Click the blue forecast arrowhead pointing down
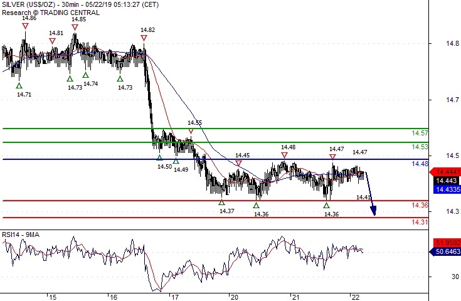The width and height of the screenshot is (461, 301). 373,211
